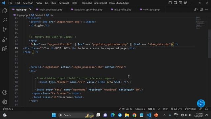Click the Prettier status button
211x119 pixels.
[x=191, y=109]
